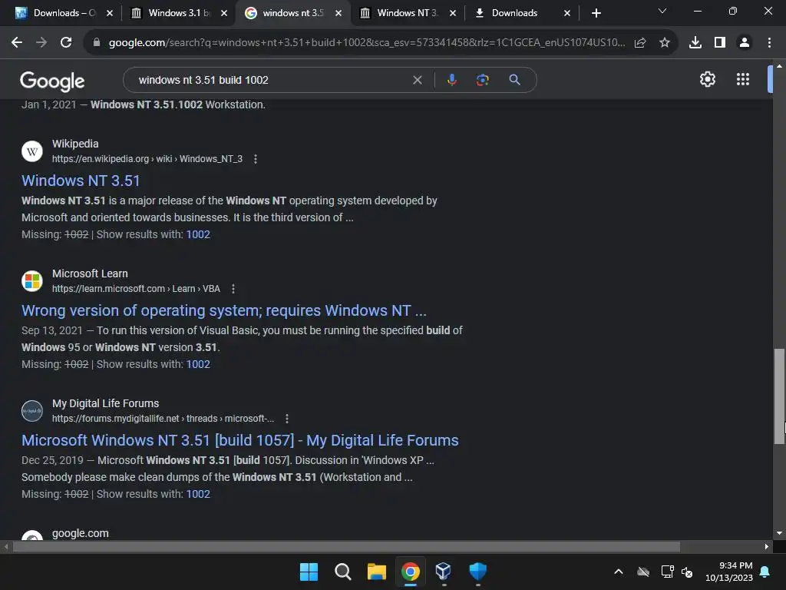Image resolution: width=786 pixels, height=590 pixels.
Task: Open a new browser tab
Action: tap(596, 13)
